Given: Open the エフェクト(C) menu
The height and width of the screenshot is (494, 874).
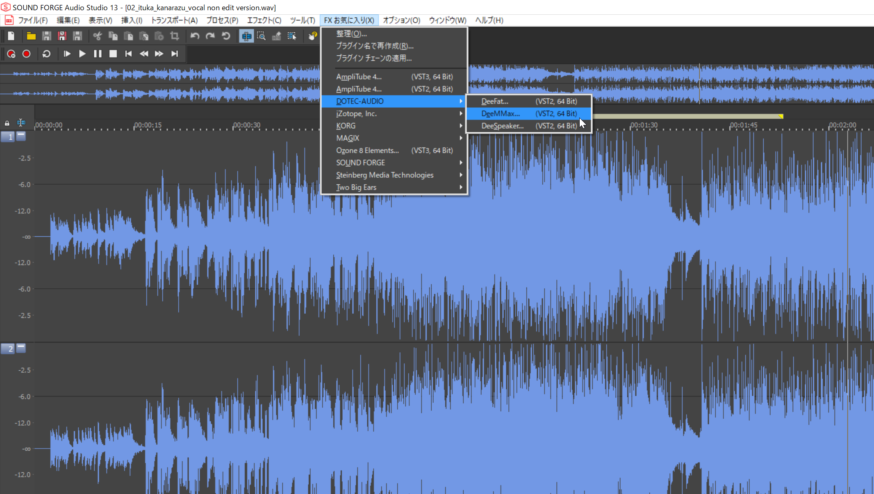Looking at the screenshot, I should (x=264, y=20).
